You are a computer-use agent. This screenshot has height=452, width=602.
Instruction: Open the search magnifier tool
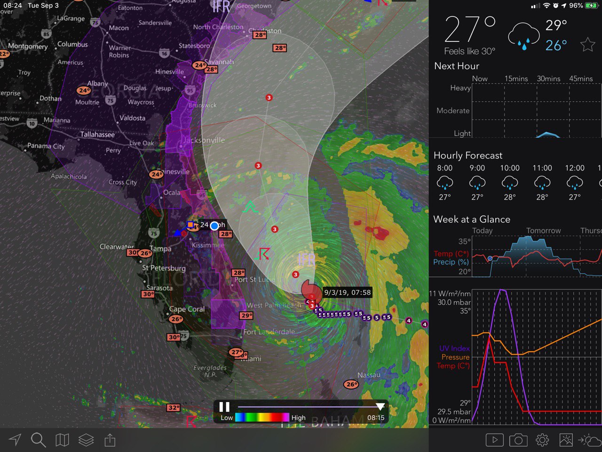click(38, 440)
